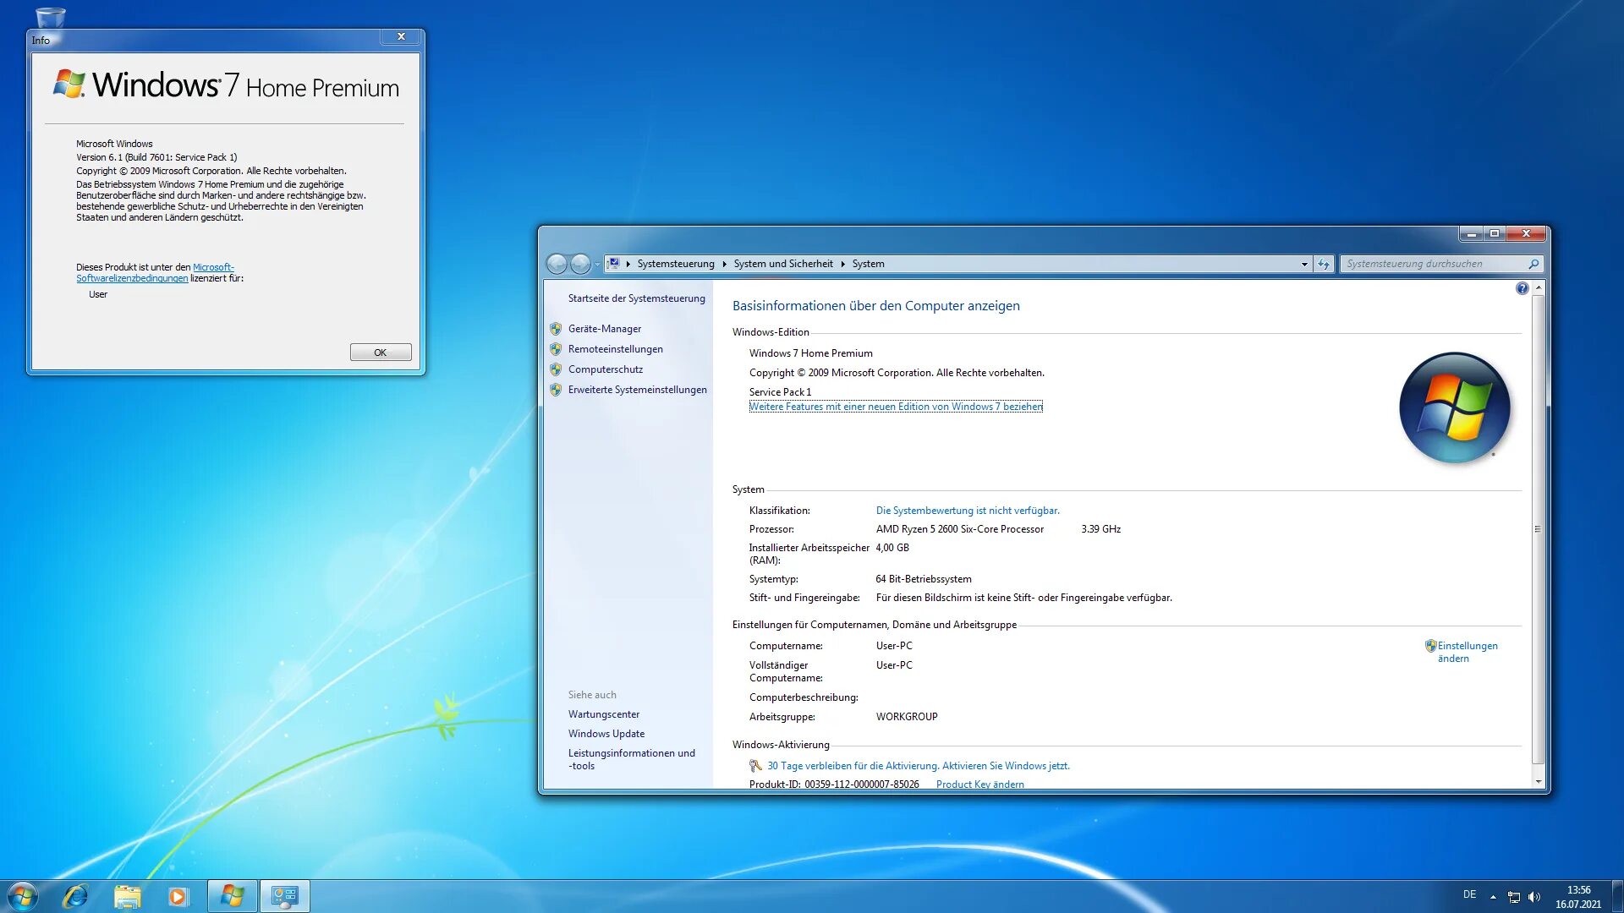Launch Internet Explorer from the taskbar
Viewport: 1624px width, 913px height.
[x=75, y=896]
